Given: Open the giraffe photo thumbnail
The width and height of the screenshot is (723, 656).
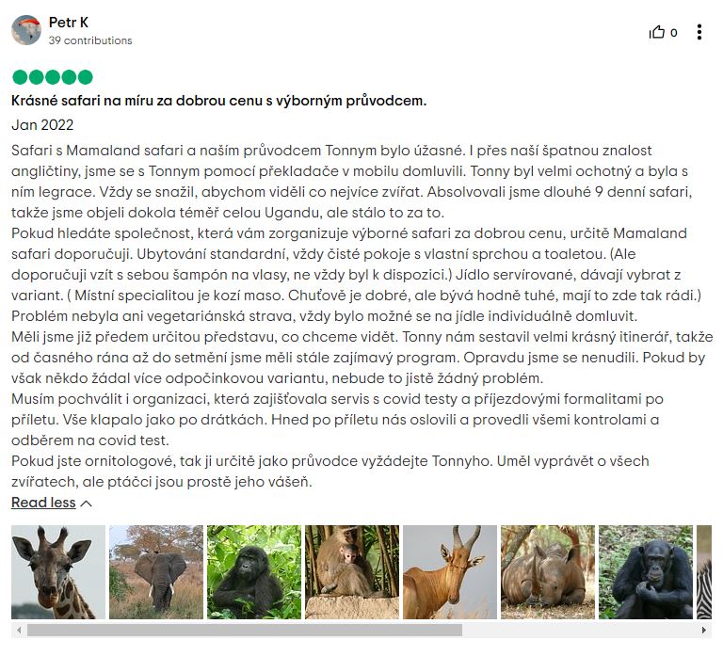Looking at the screenshot, I should [58, 572].
